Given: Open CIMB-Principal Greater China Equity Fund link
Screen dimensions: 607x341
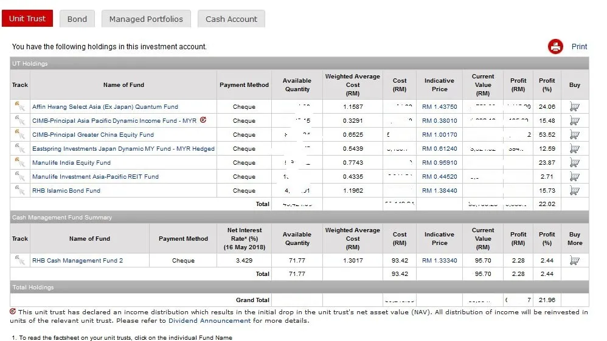Looking at the screenshot, I should 93,134.
